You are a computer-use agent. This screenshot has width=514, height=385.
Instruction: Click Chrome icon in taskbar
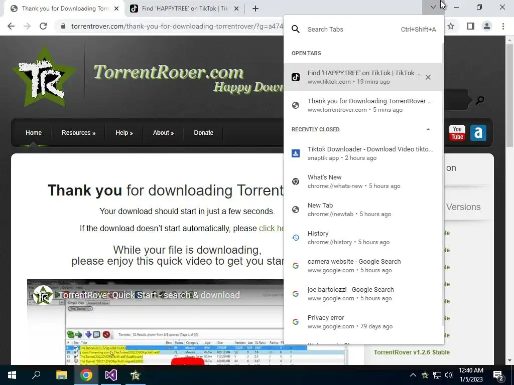coord(86,375)
